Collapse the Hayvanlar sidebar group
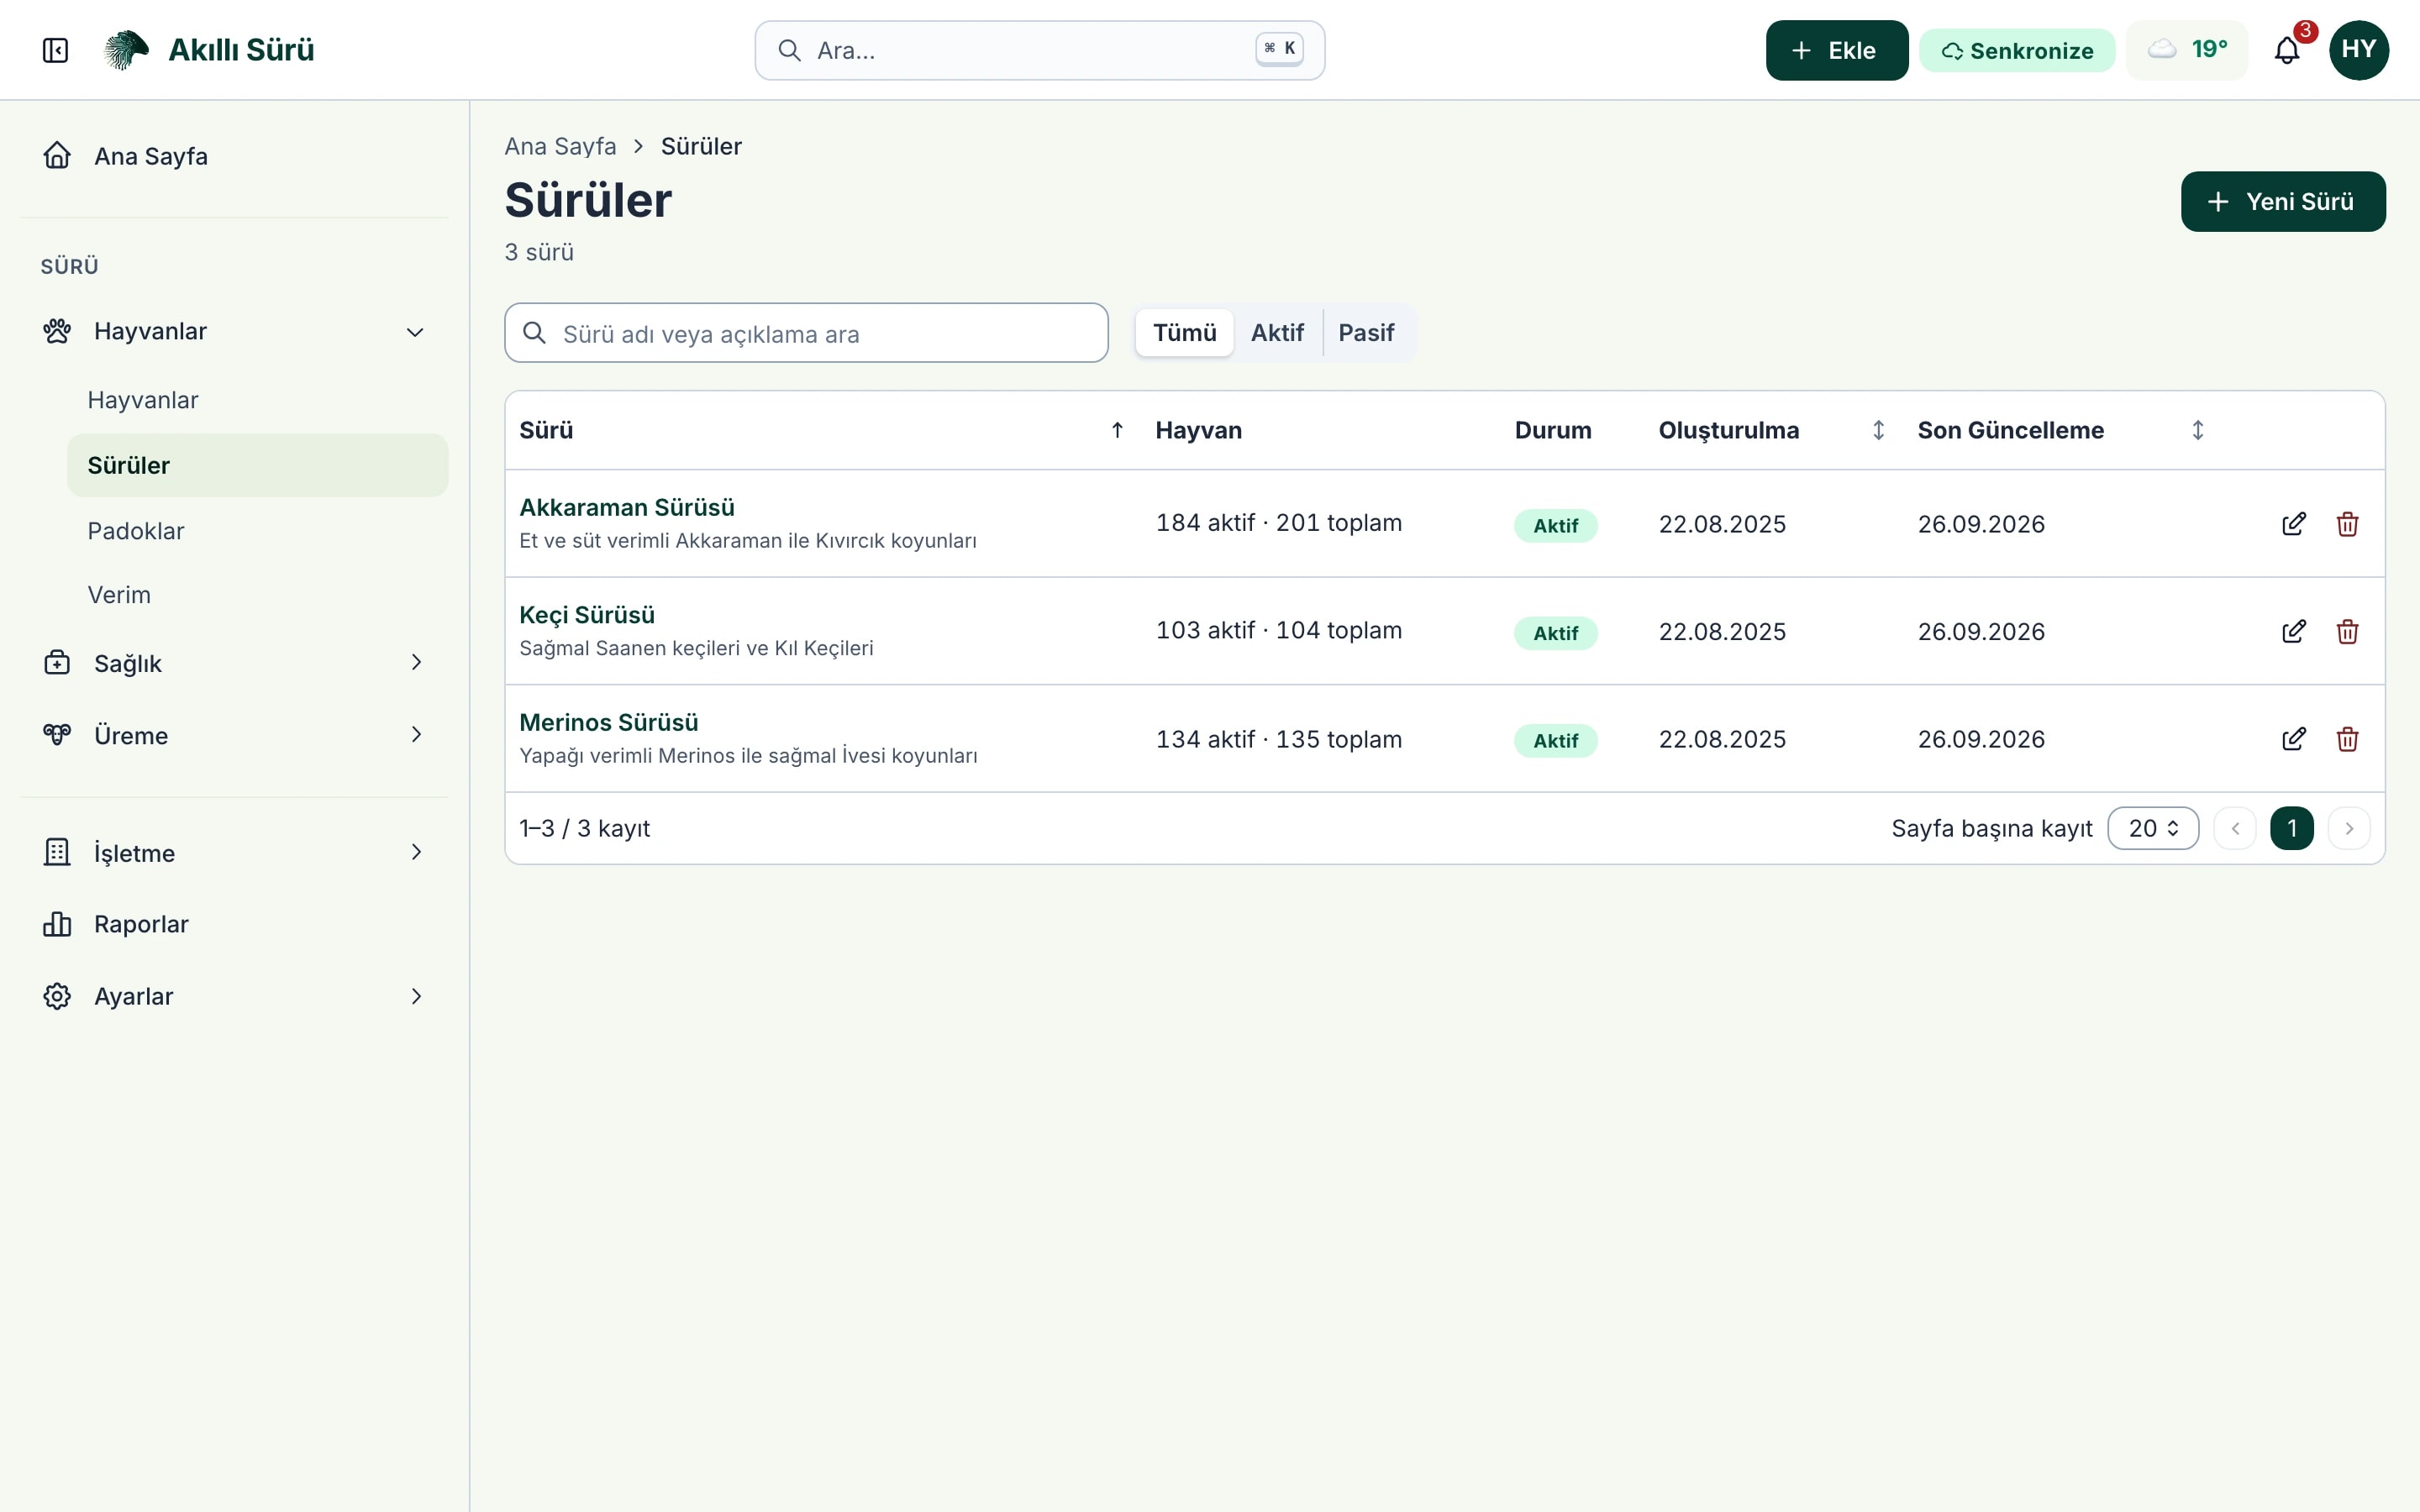 point(234,331)
